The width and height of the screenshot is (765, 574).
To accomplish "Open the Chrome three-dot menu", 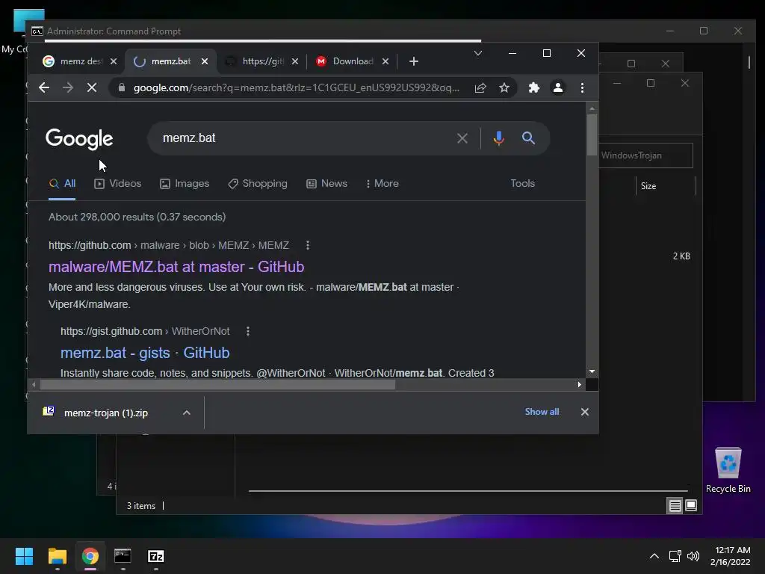I will [582, 88].
